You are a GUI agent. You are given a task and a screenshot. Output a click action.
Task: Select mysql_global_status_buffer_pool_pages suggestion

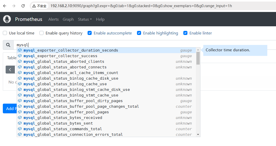pyautogui.click(x=106, y=112)
